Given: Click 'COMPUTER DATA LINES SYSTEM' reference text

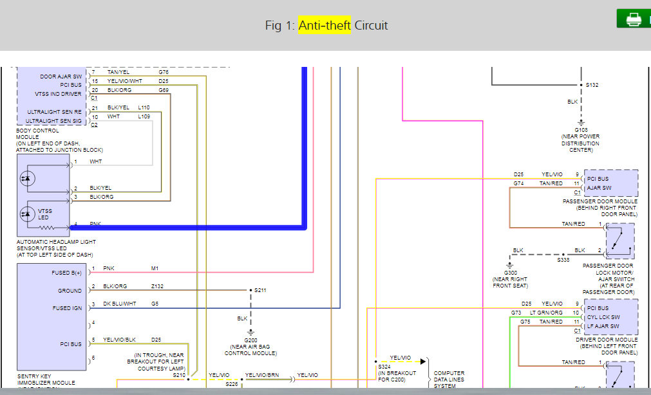Looking at the screenshot, I should pos(449,379).
